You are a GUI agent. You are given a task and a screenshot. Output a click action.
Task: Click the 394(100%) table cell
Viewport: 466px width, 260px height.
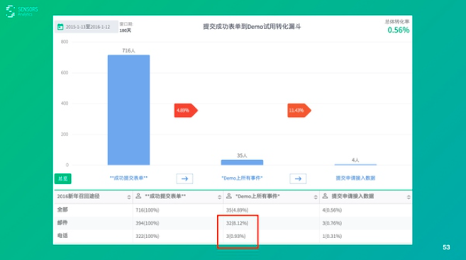148,223
